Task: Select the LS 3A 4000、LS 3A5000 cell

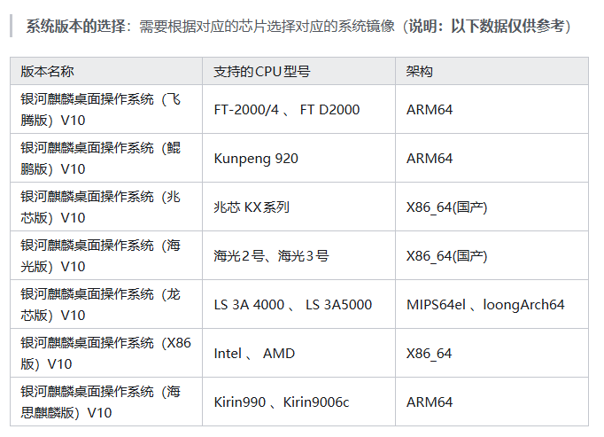Action: [x=292, y=305]
